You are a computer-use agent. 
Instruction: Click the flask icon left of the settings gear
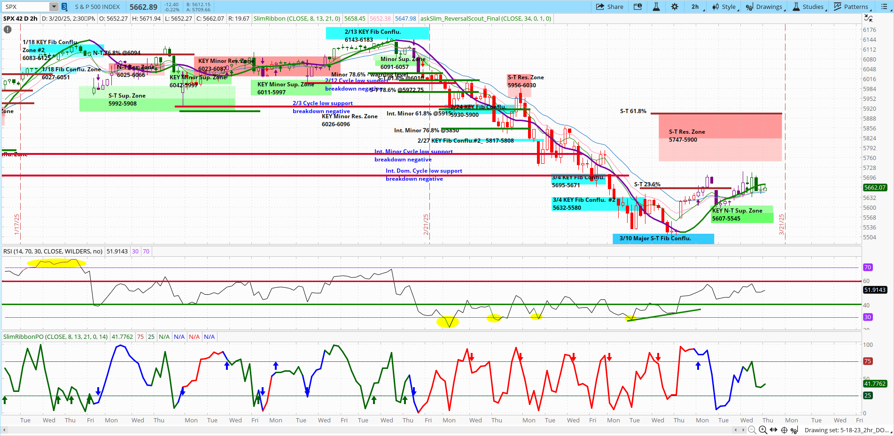pos(656,7)
